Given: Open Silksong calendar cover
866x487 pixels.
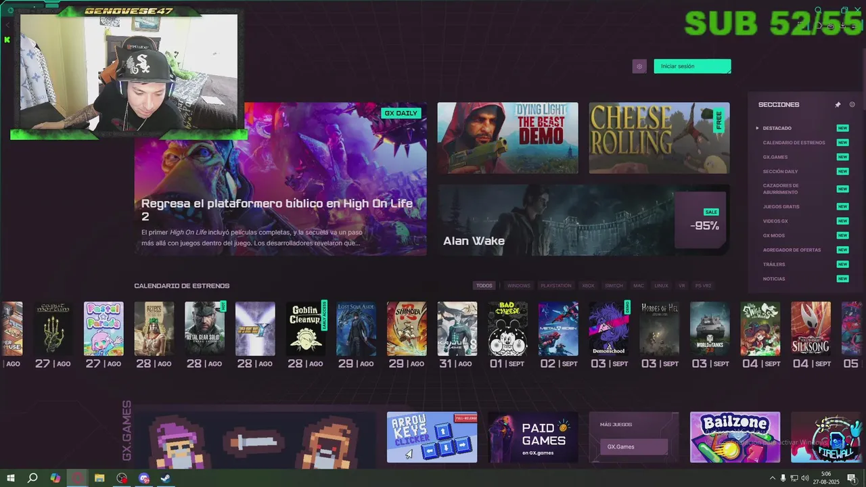Looking at the screenshot, I should click(x=811, y=329).
